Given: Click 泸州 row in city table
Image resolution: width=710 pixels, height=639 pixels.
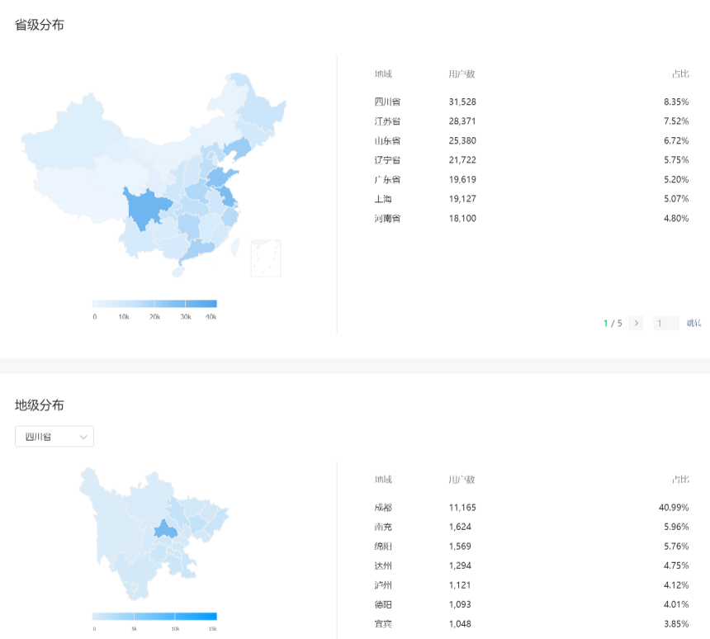Looking at the screenshot, I should point(531,585).
